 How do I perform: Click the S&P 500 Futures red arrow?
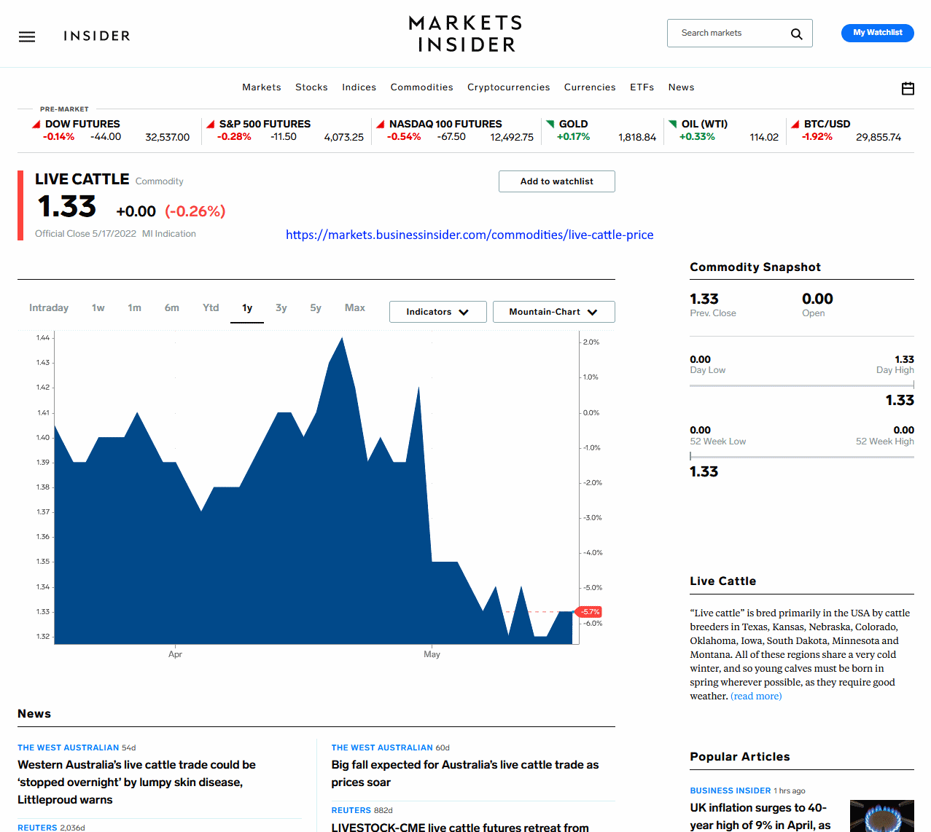[210, 125]
